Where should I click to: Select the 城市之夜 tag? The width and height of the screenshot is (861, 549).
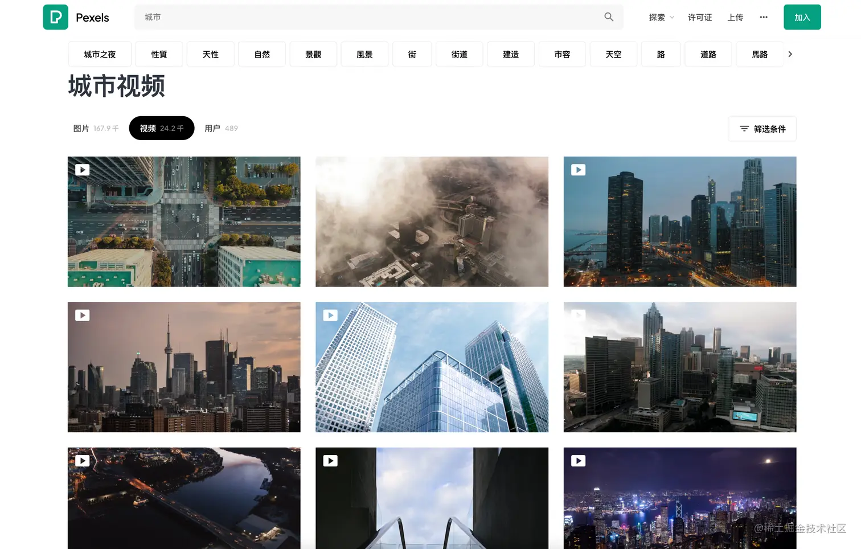pos(100,54)
